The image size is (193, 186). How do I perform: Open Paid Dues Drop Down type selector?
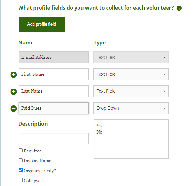(131, 108)
